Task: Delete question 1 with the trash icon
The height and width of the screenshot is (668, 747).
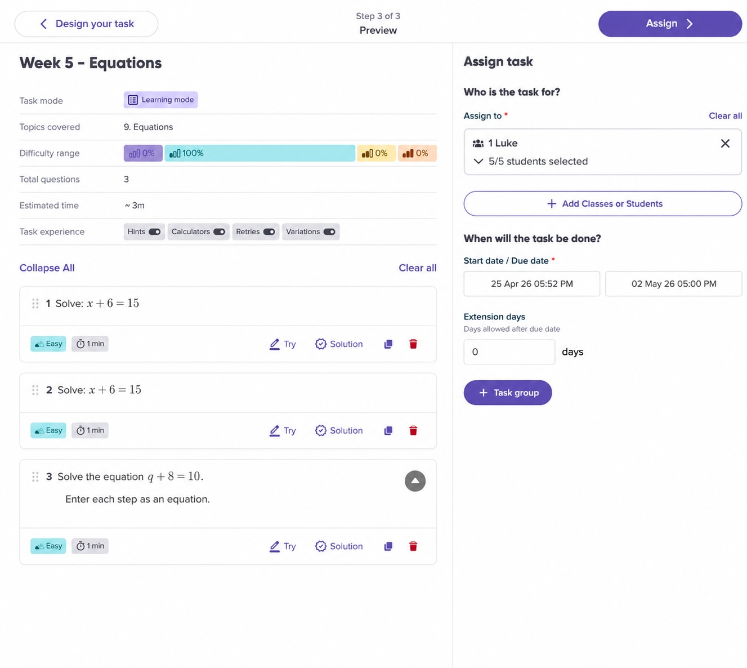Action: 413,344
